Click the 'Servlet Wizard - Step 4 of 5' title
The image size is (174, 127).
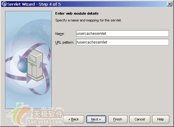coord(34,4)
